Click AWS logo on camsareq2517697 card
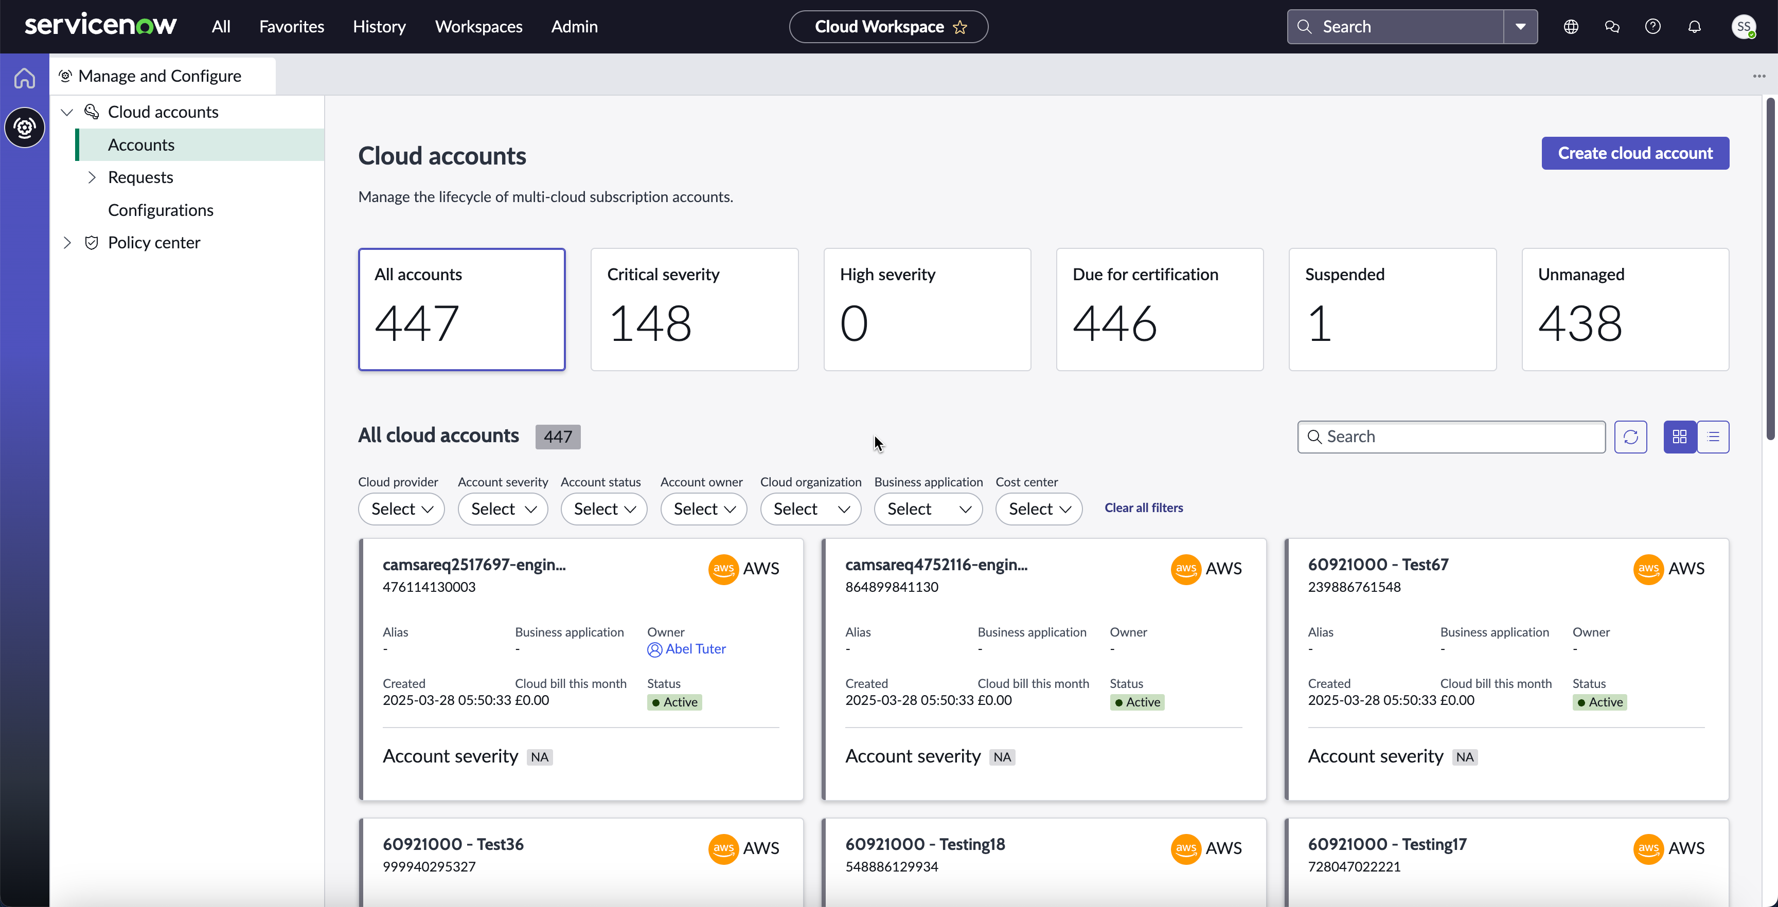 pyautogui.click(x=723, y=569)
